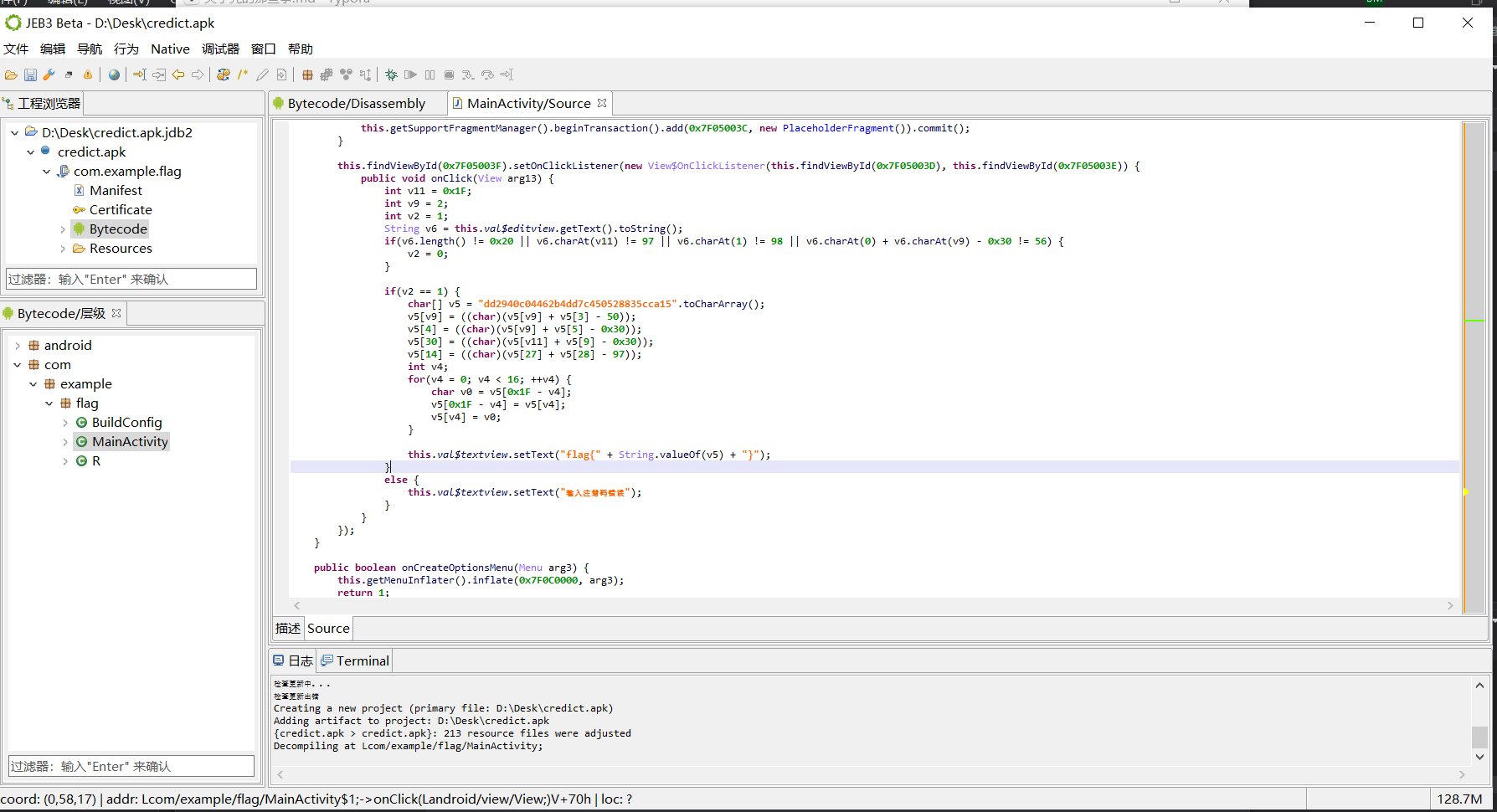Screen dimensions: 1497x812
Task: Collapse the flag package in hierarchy
Action: (x=49, y=403)
